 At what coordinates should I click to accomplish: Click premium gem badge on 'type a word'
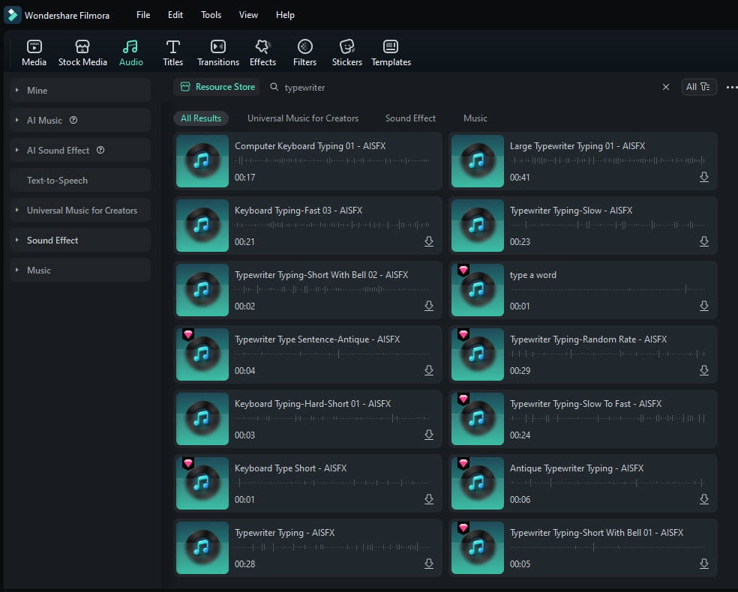click(x=463, y=270)
